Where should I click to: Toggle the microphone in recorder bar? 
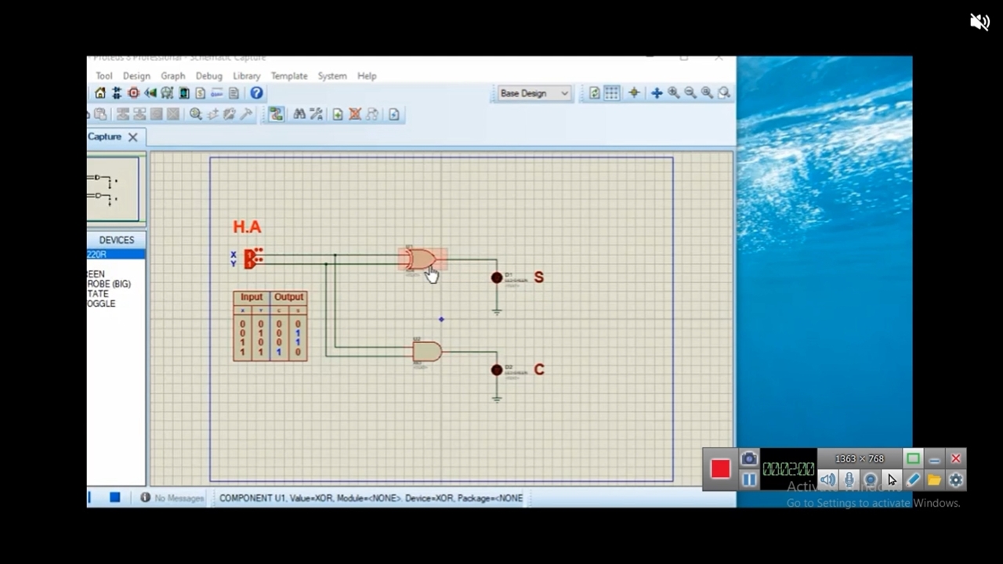tap(849, 479)
